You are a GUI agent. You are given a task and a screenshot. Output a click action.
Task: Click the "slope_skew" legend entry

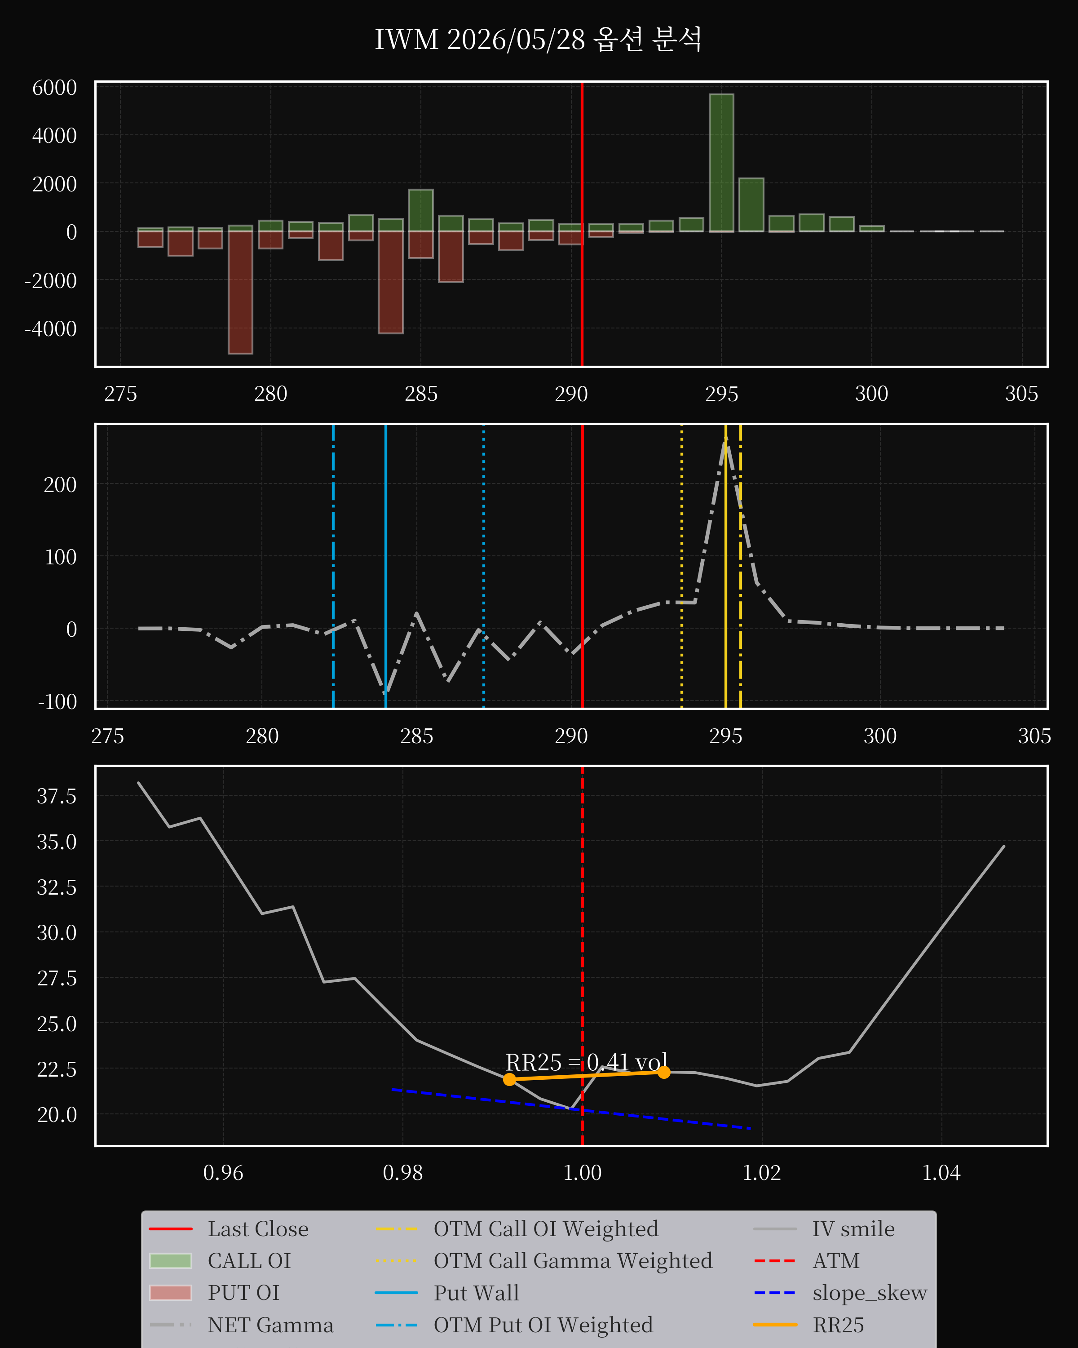[840, 1293]
